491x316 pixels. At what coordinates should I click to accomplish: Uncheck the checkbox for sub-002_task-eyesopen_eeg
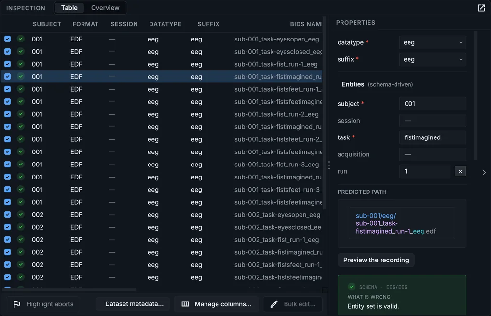coord(8,215)
